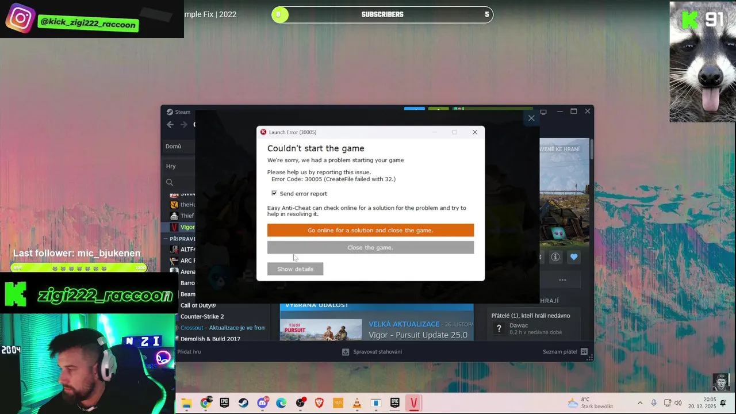The width and height of the screenshot is (736, 414).
Task: Click the Close the game button
Action: (x=370, y=247)
